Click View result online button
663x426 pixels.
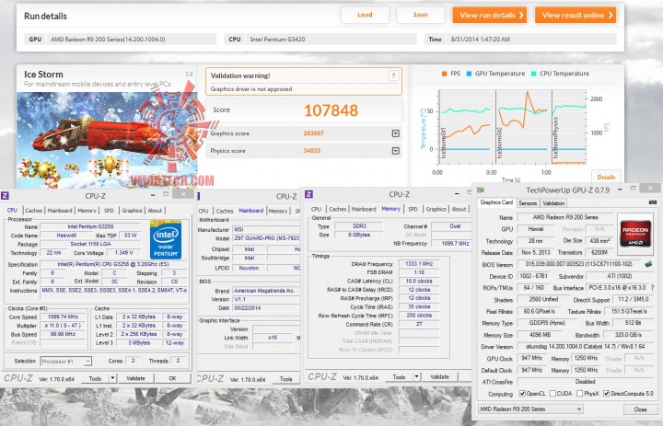[x=576, y=16]
